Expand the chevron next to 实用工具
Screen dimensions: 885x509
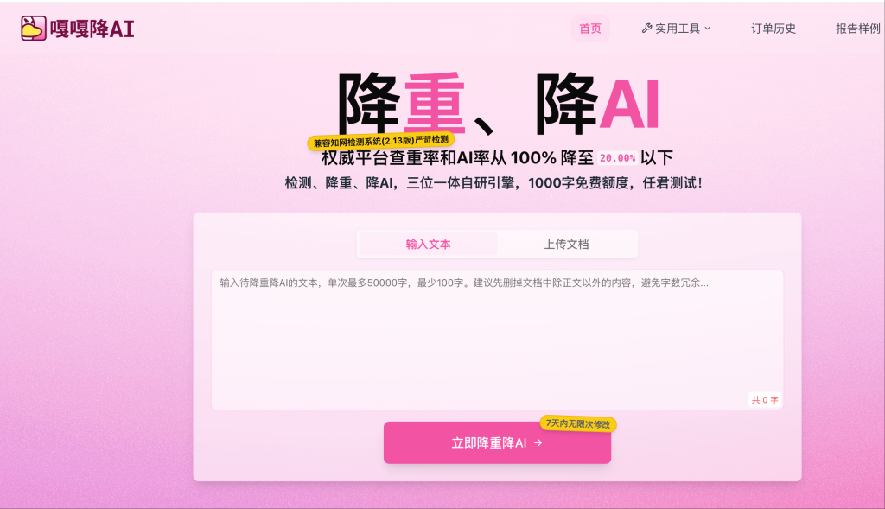(x=708, y=29)
